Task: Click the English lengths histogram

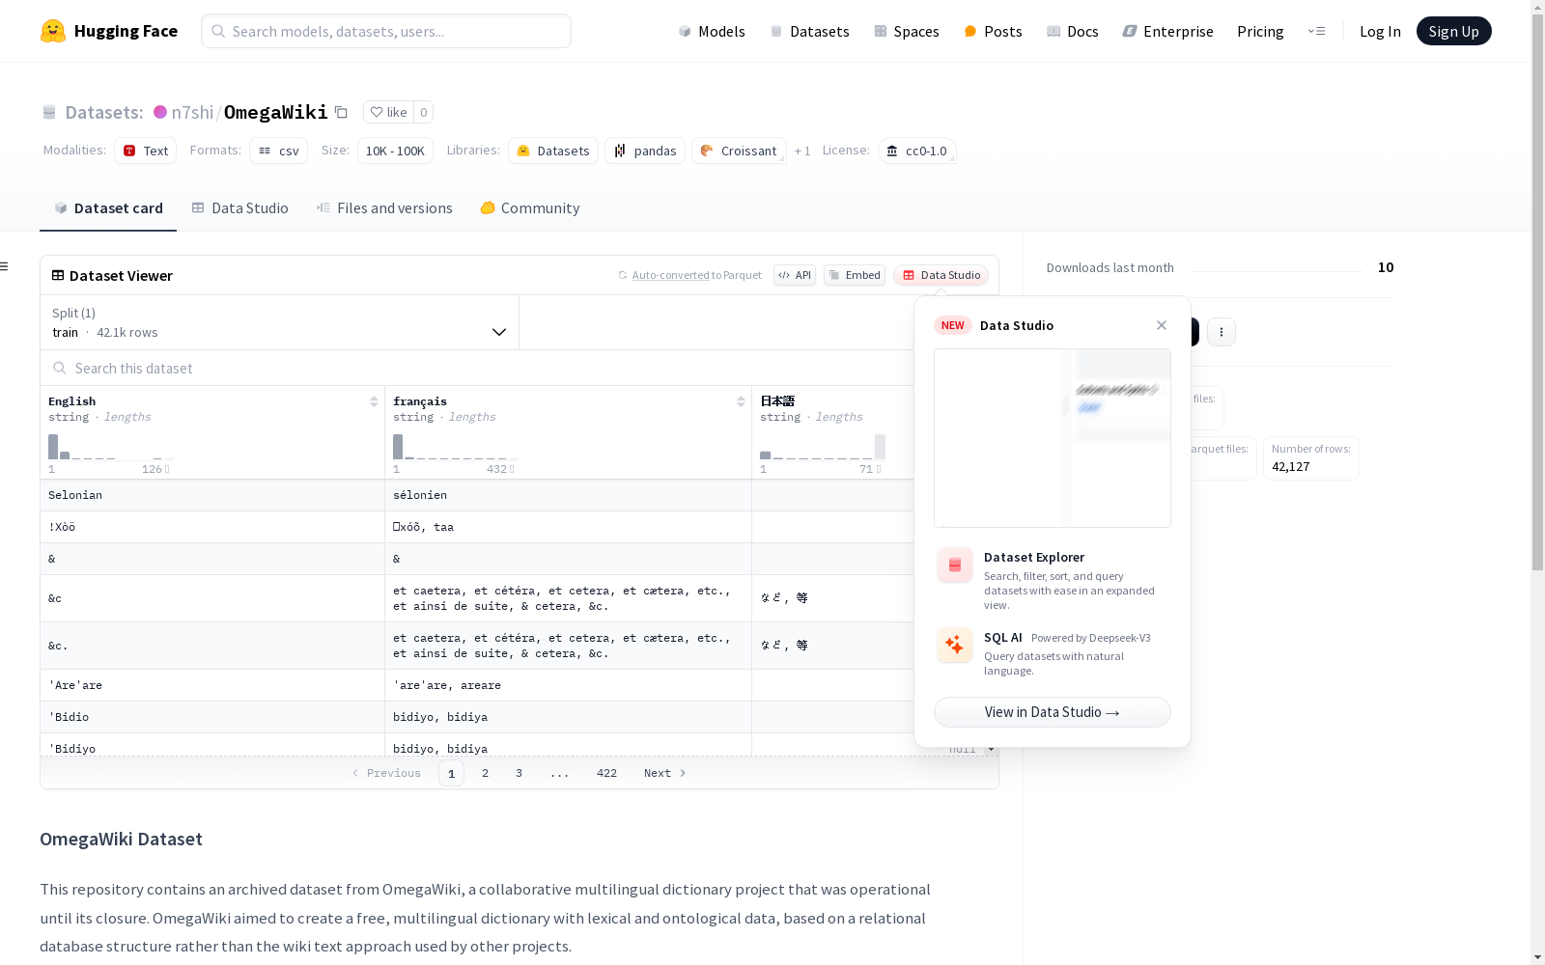Action: pos(111,447)
